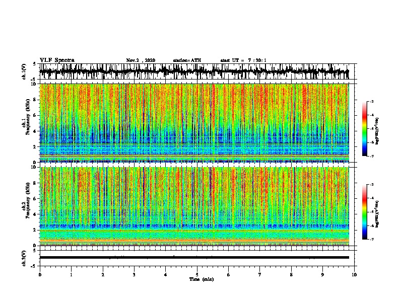The image size is (399, 308).
Task: Click the ch.3 voltage waveform band
Action: click(x=194, y=258)
